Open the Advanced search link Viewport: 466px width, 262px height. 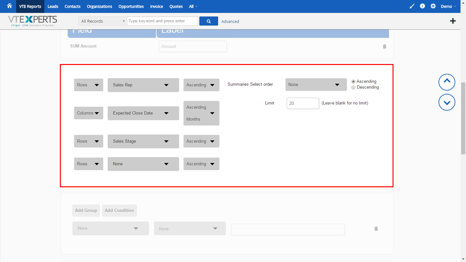tap(230, 21)
